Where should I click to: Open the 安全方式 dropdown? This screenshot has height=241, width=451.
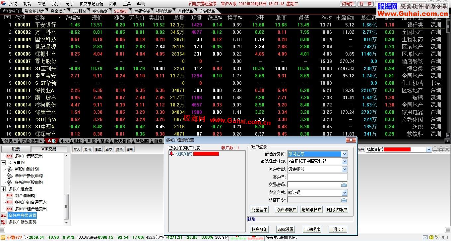tap(345, 192)
